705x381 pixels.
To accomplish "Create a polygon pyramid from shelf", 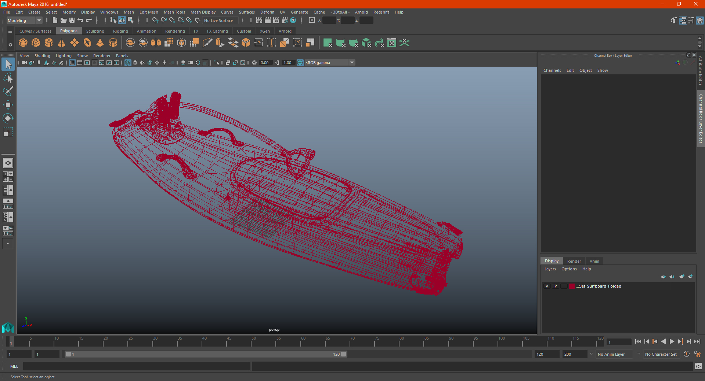I will 100,43.
